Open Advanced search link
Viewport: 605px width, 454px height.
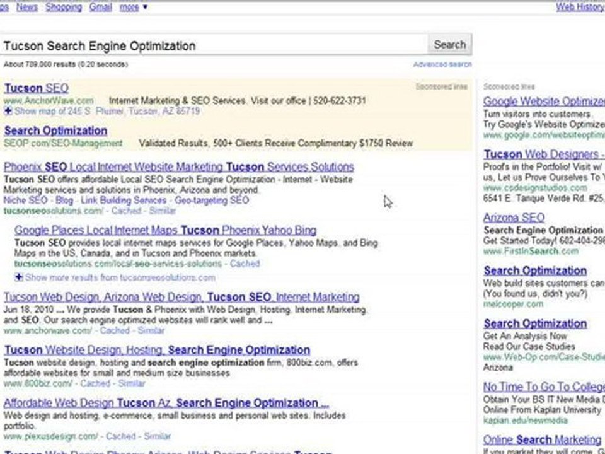coord(442,64)
